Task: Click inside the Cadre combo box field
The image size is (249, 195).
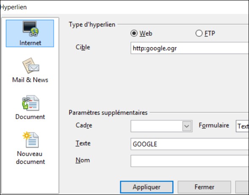Action: (x=156, y=126)
